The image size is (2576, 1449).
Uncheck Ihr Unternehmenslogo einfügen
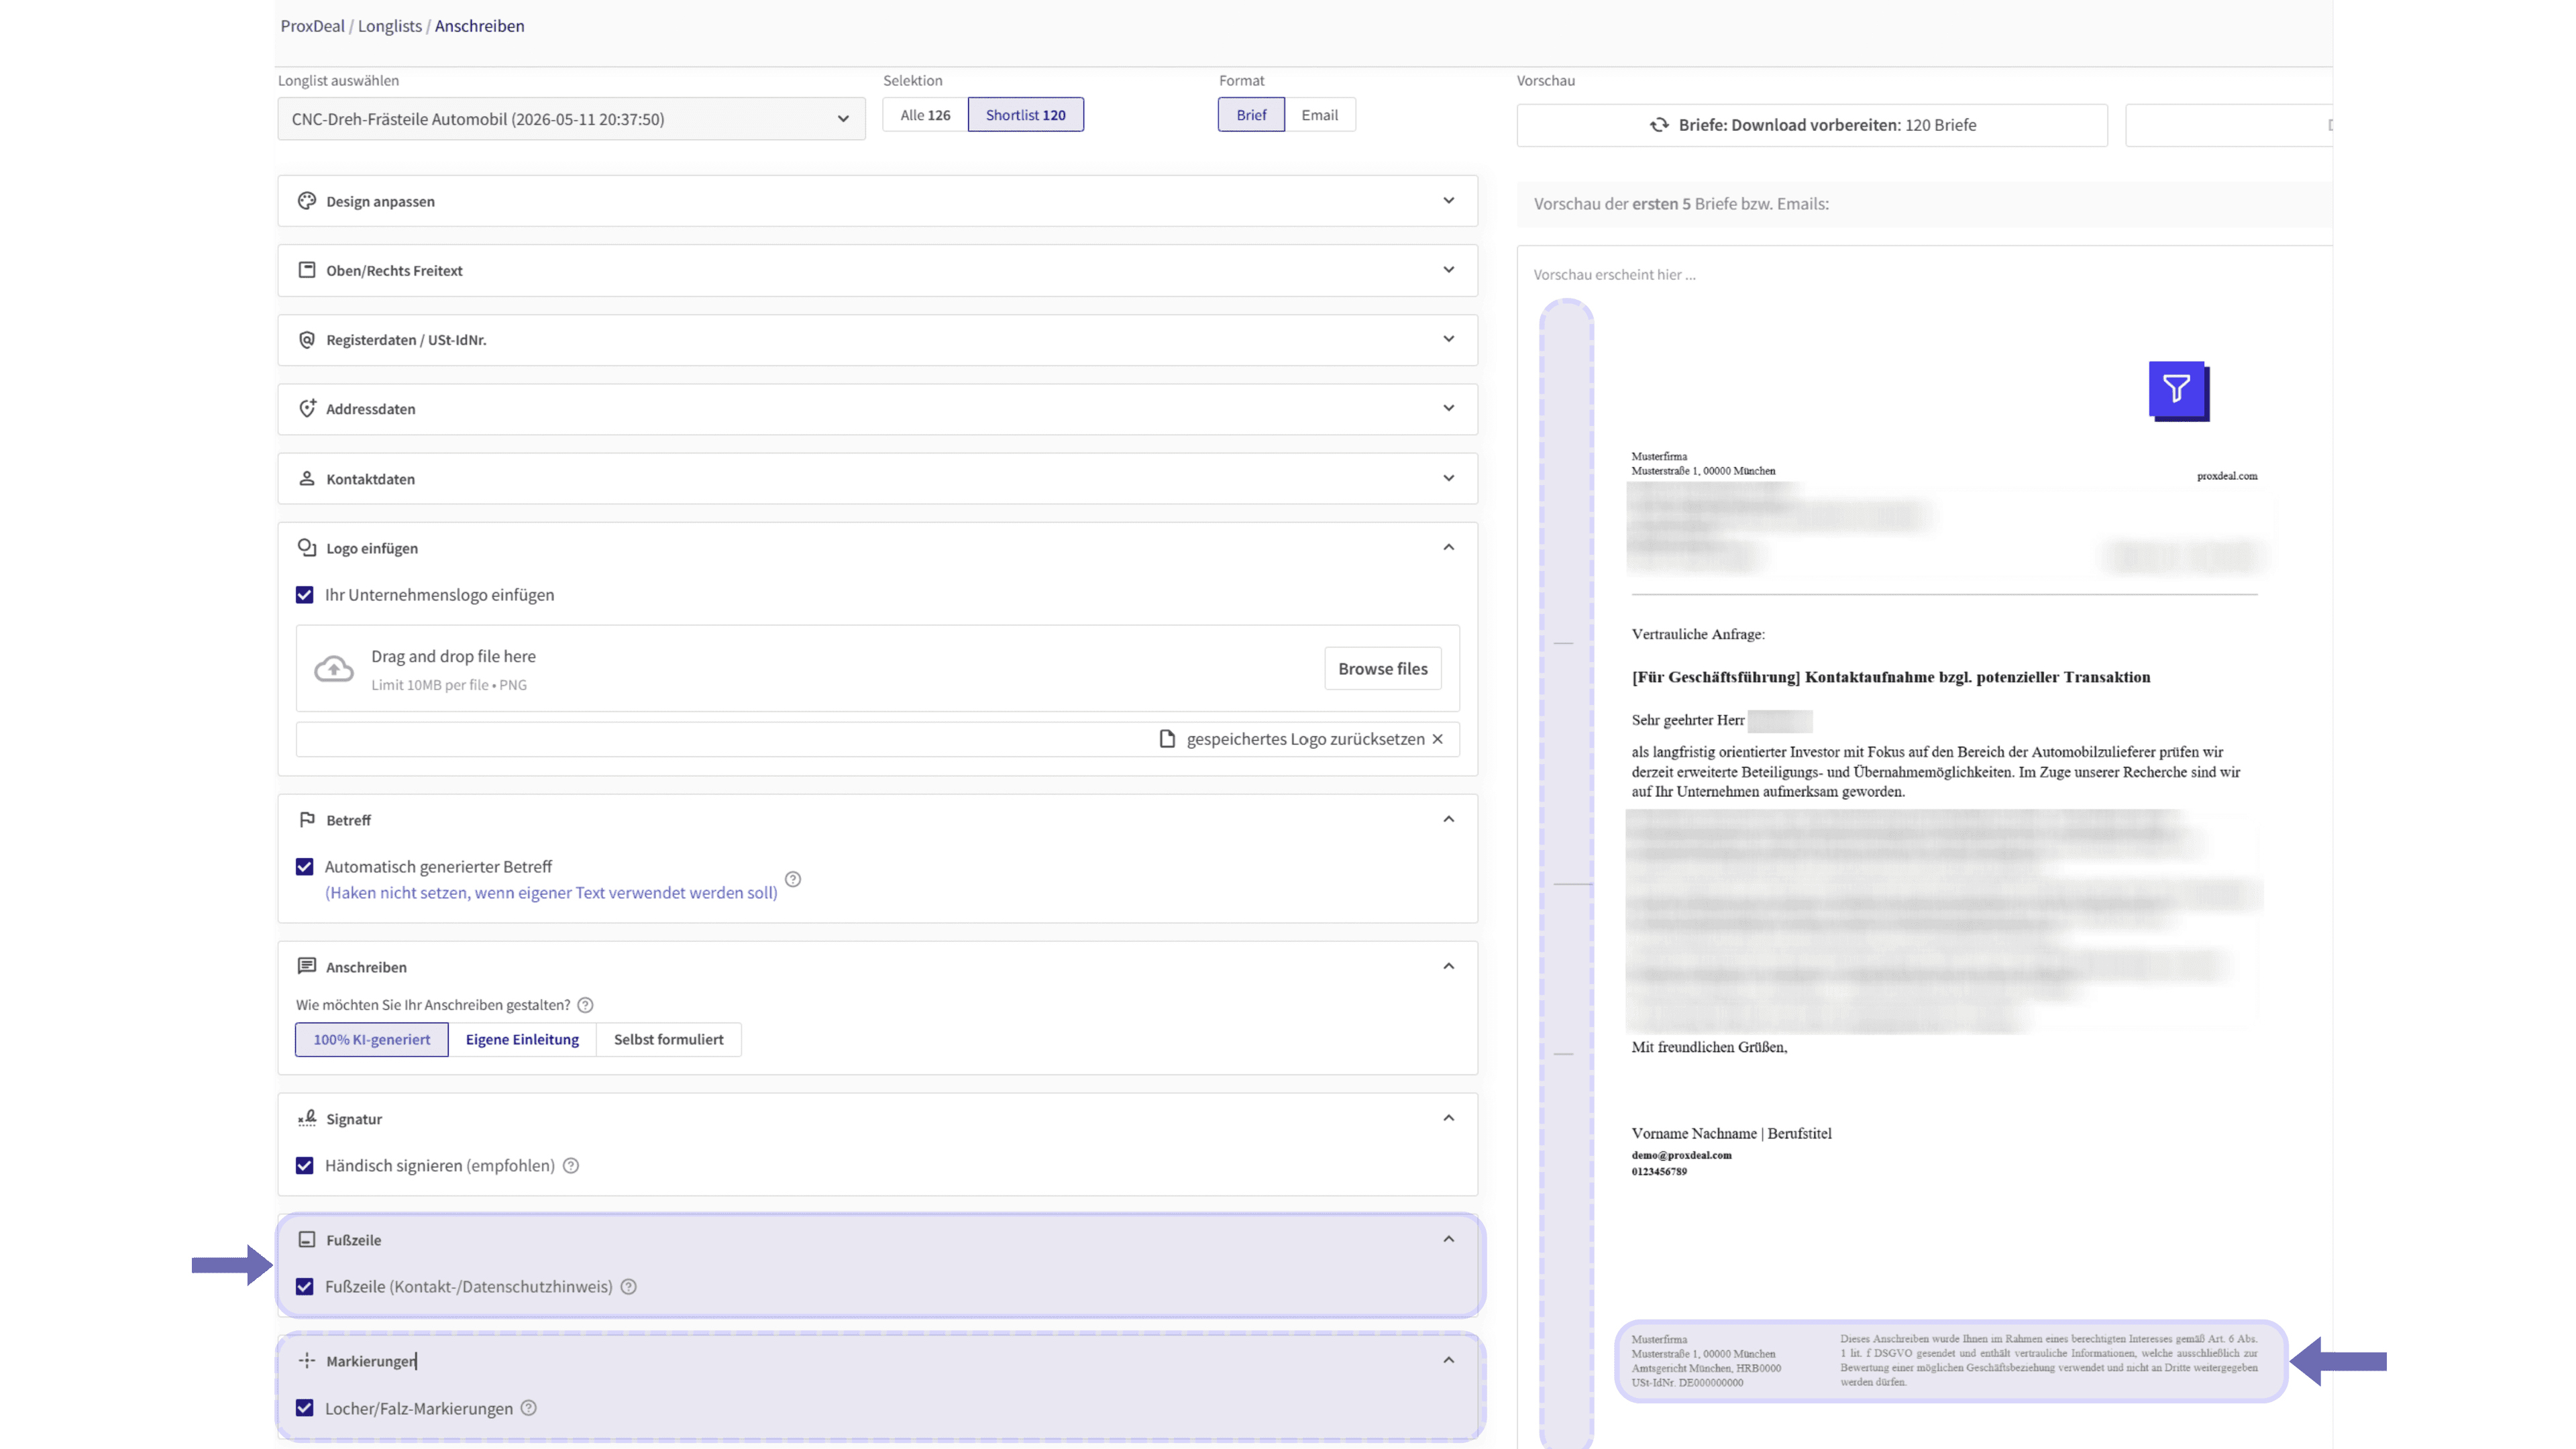click(x=305, y=595)
